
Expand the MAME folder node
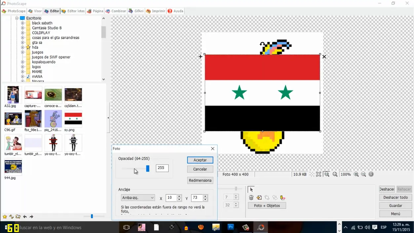(x=22, y=71)
